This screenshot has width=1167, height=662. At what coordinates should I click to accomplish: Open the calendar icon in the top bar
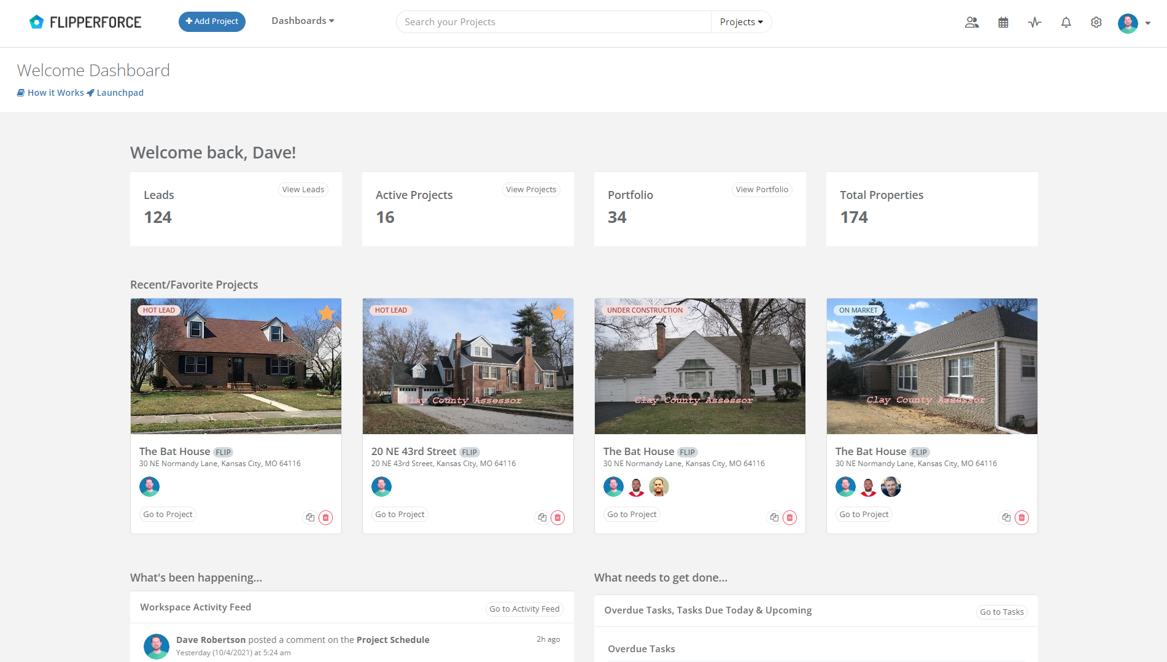1003,21
